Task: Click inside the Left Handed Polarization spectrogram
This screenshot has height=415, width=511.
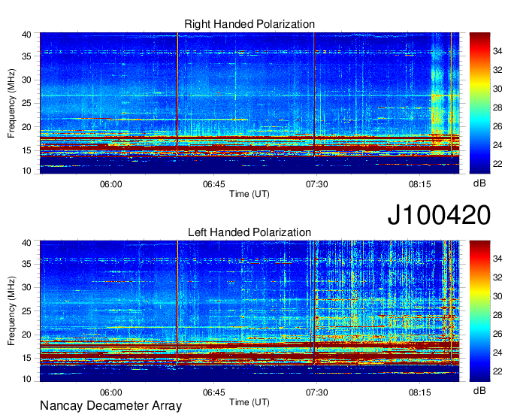Action: (x=249, y=311)
